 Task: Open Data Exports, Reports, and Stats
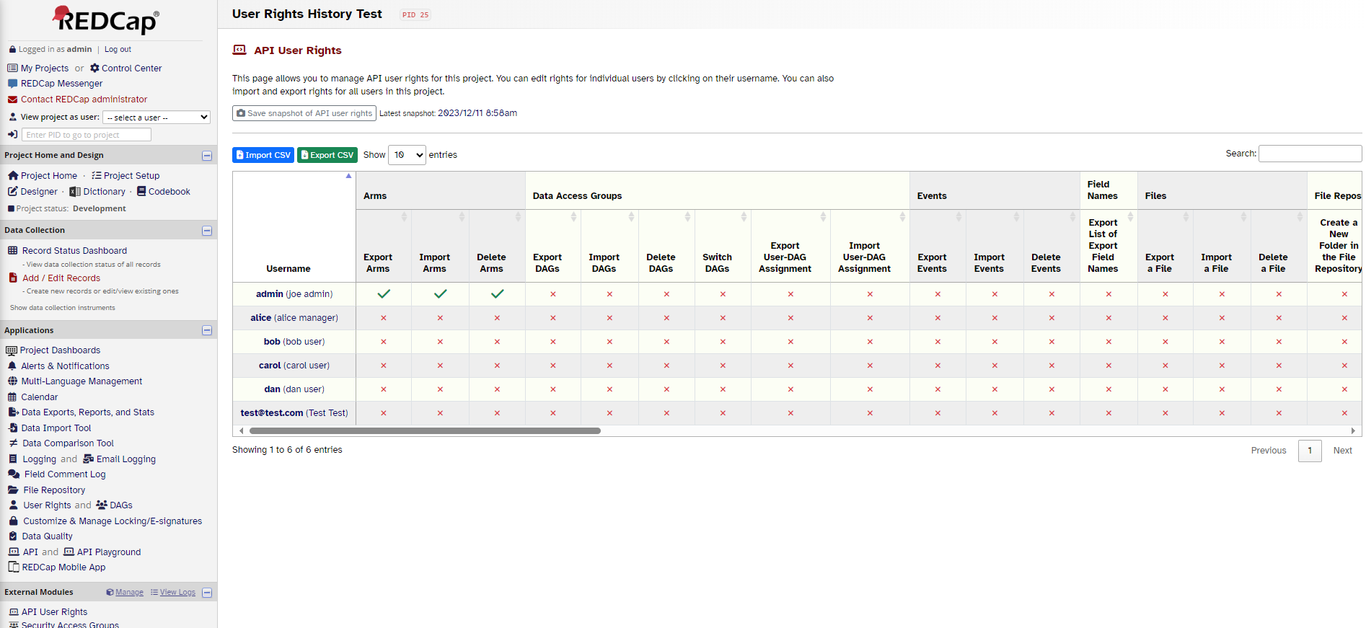tap(88, 412)
